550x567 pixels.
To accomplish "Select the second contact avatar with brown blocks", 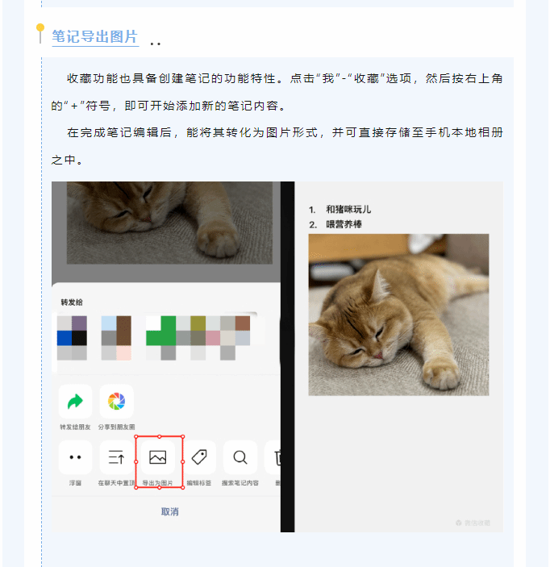I will [116, 338].
